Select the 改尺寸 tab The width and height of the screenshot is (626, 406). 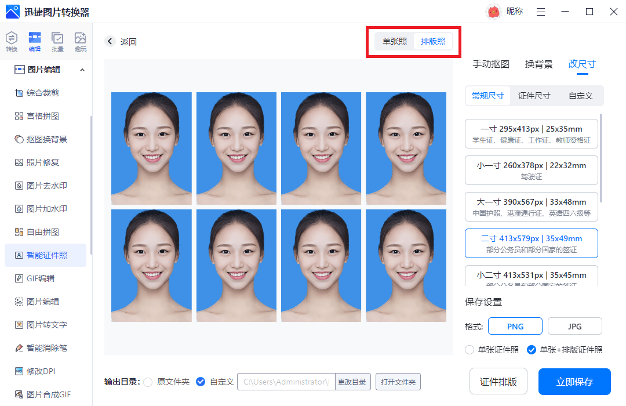(582, 64)
